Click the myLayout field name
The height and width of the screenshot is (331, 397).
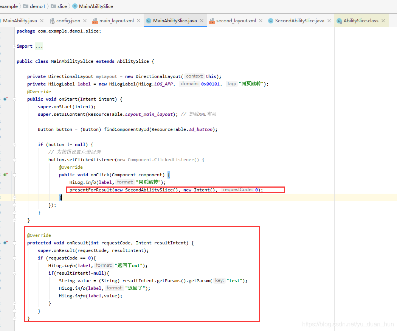click(106, 76)
